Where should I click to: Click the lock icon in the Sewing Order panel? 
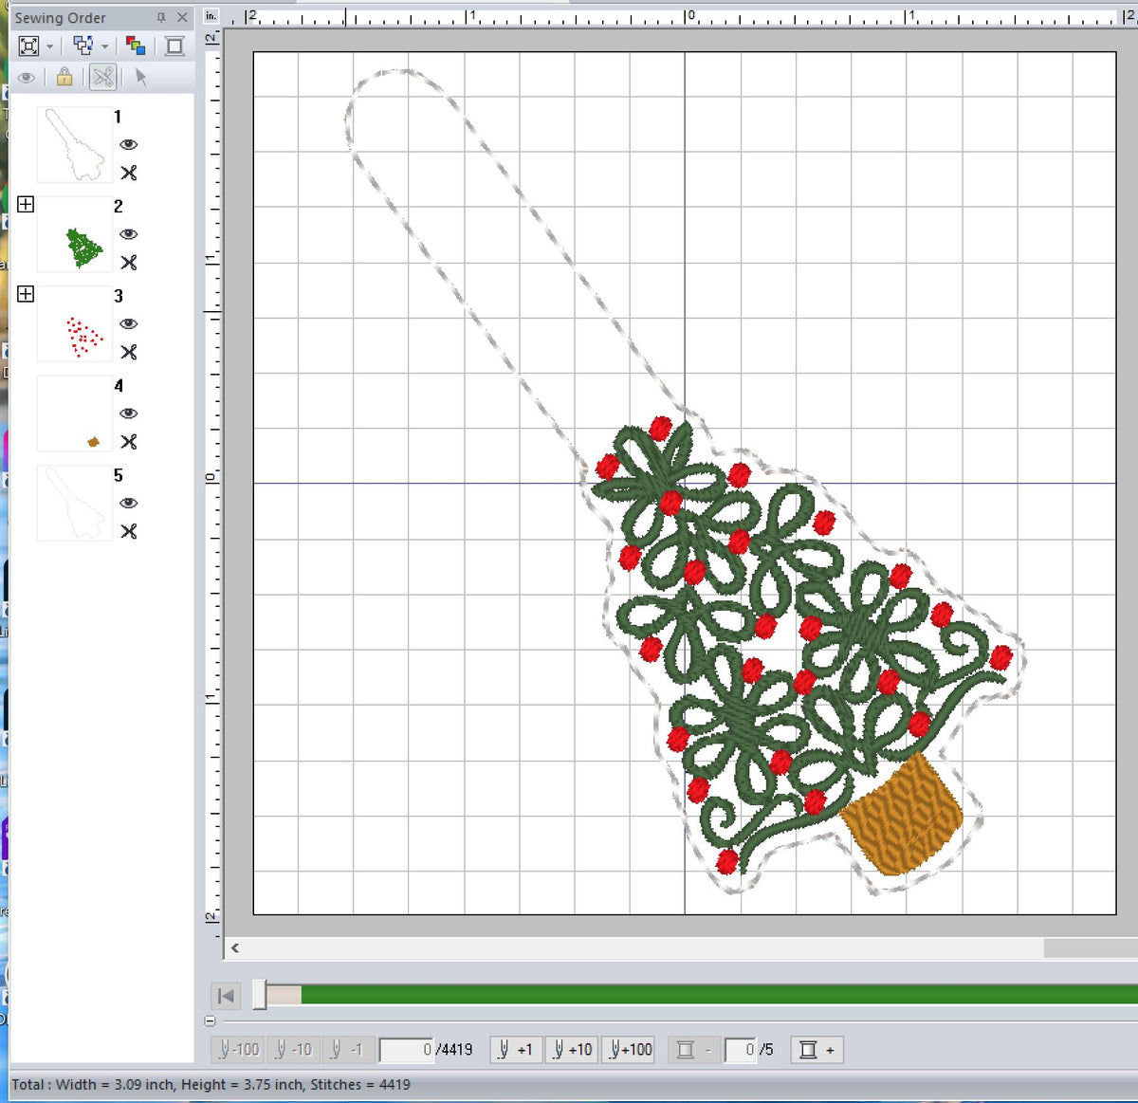[x=63, y=78]
